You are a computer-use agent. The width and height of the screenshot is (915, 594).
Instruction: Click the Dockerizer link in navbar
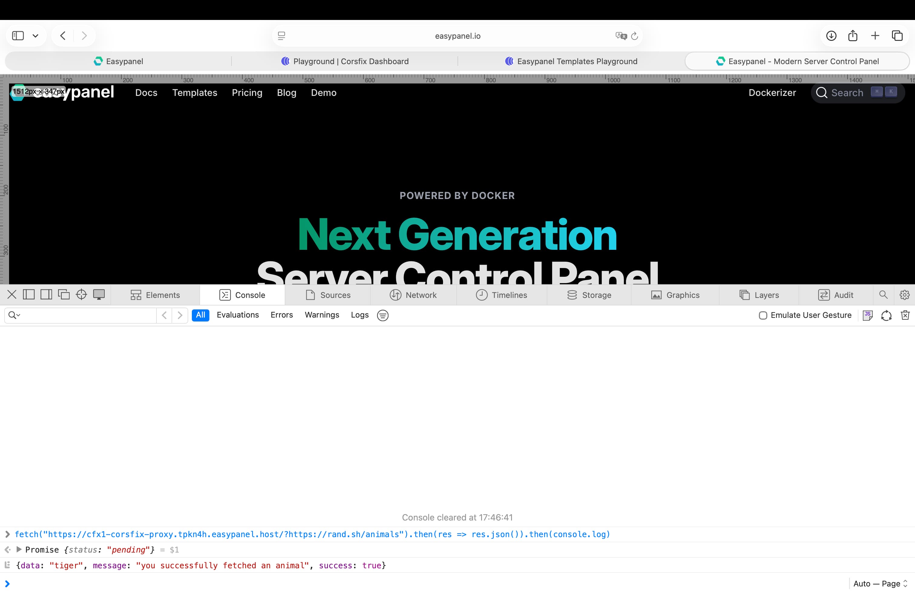(772, 93)
